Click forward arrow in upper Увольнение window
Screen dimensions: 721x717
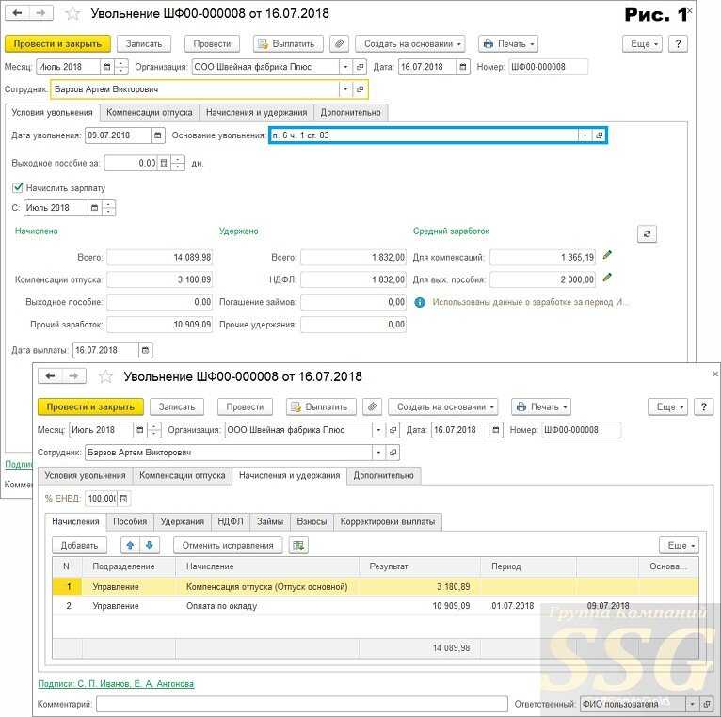pyautogui.click(x=40, y=13)
